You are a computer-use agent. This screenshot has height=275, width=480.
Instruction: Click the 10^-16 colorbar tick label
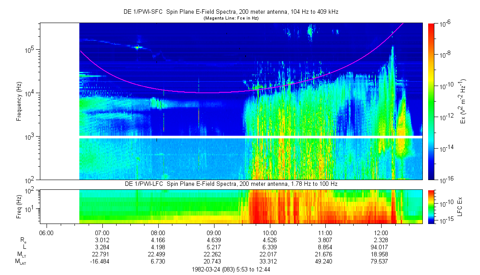pyautogui.click(x=445, y=181)
